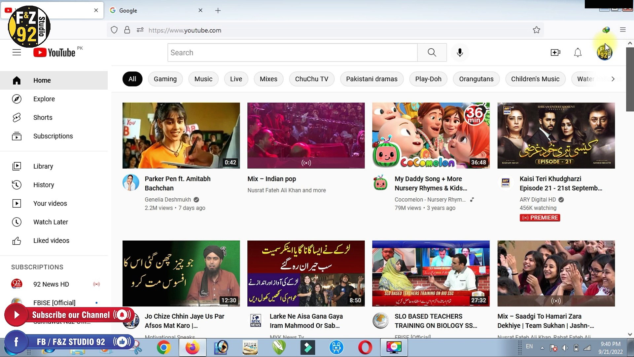This screenshot has width=634, height=357.
Task: Open the account avatar menu
Action: pyautogui.click(x=604, y=53)
